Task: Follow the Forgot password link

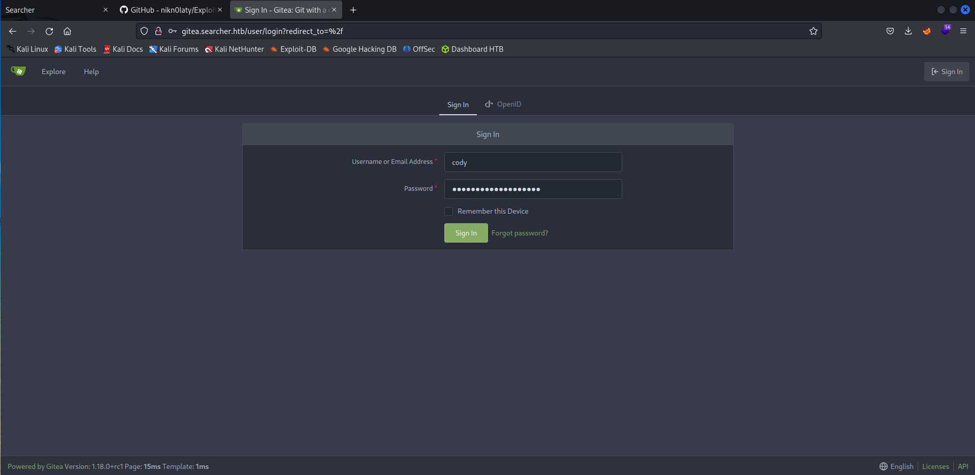Action: click(x=519, y=233)
